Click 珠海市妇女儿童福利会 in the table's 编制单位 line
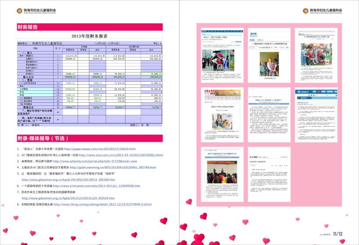359x245 pixels. pyautogui.click(x=47, y=43)
